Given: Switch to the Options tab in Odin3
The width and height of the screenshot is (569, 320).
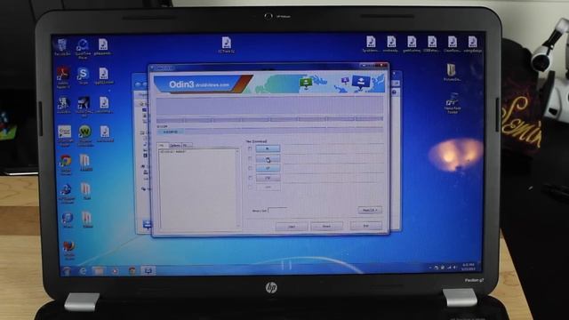Looking at the screenshot, I should (x=175, y=145).
